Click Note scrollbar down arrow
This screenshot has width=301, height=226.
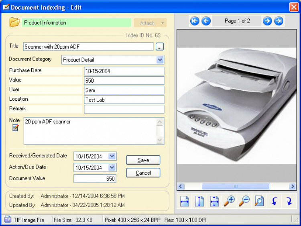pyautogui.click(x=160, y=140)
